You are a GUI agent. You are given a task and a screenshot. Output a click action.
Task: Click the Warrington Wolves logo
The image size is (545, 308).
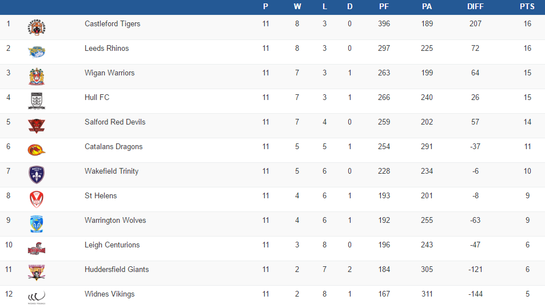pos(37,223)
